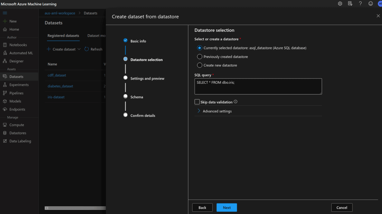Image resolution: width=382 pixels, height=214 pixels.
Task: Open the Designer sidebar icon
Action: 5,61
